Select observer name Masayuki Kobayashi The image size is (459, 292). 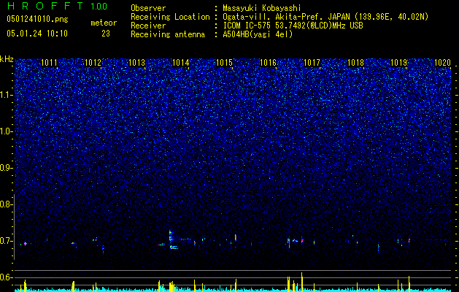click(x=261, y=8)
